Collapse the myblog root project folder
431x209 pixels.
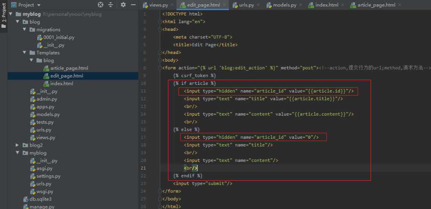pos(11,14)
